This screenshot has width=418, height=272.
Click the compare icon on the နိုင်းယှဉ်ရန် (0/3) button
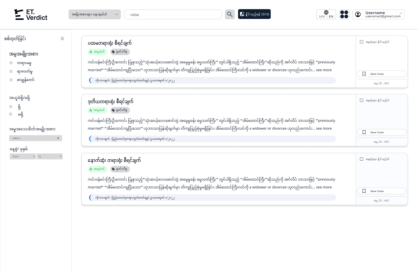coord(242,14)
